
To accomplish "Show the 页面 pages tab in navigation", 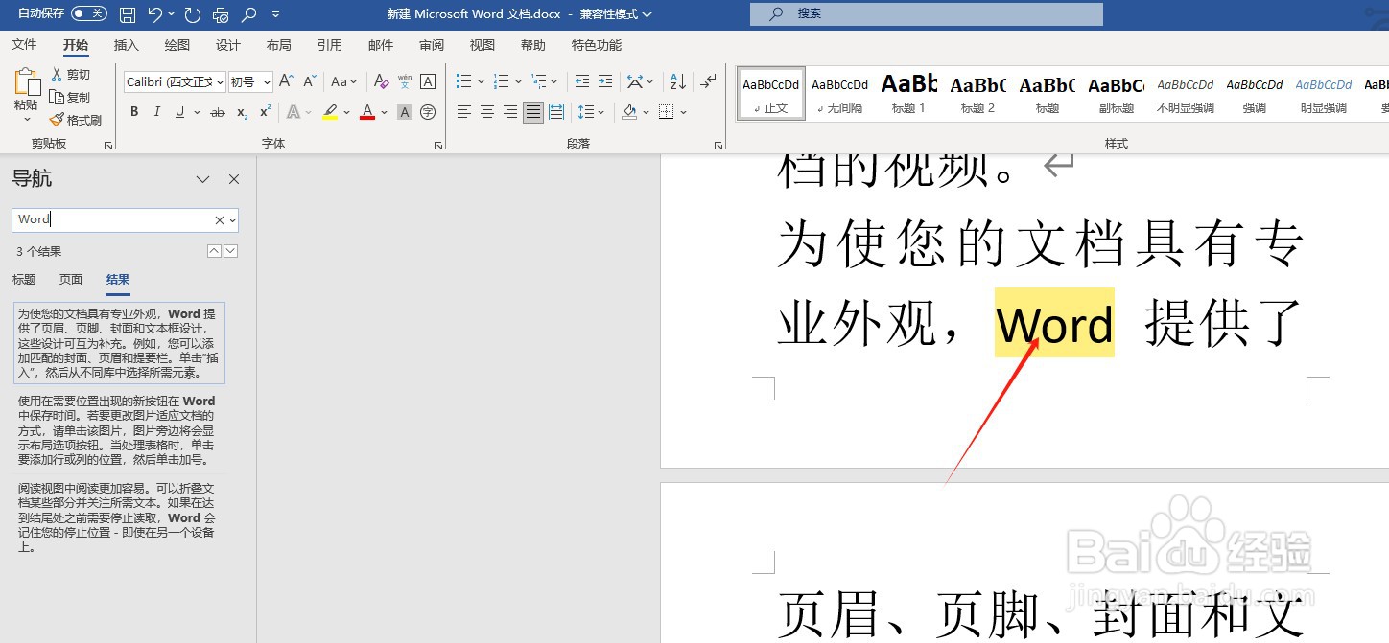I will pos(71,280).
